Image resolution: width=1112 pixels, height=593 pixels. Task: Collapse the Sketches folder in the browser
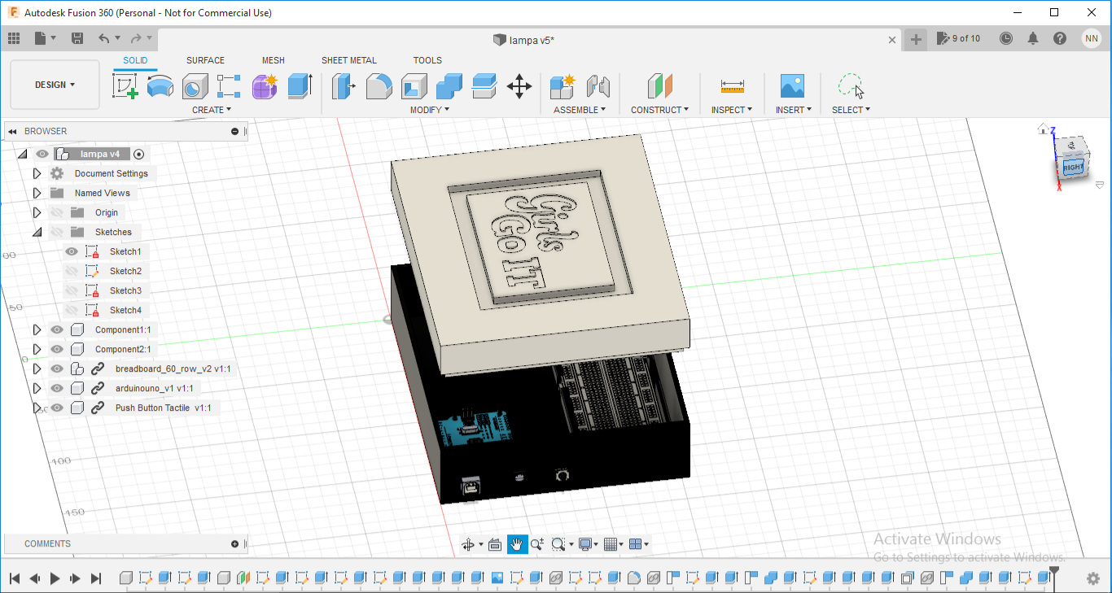(37, 231)
